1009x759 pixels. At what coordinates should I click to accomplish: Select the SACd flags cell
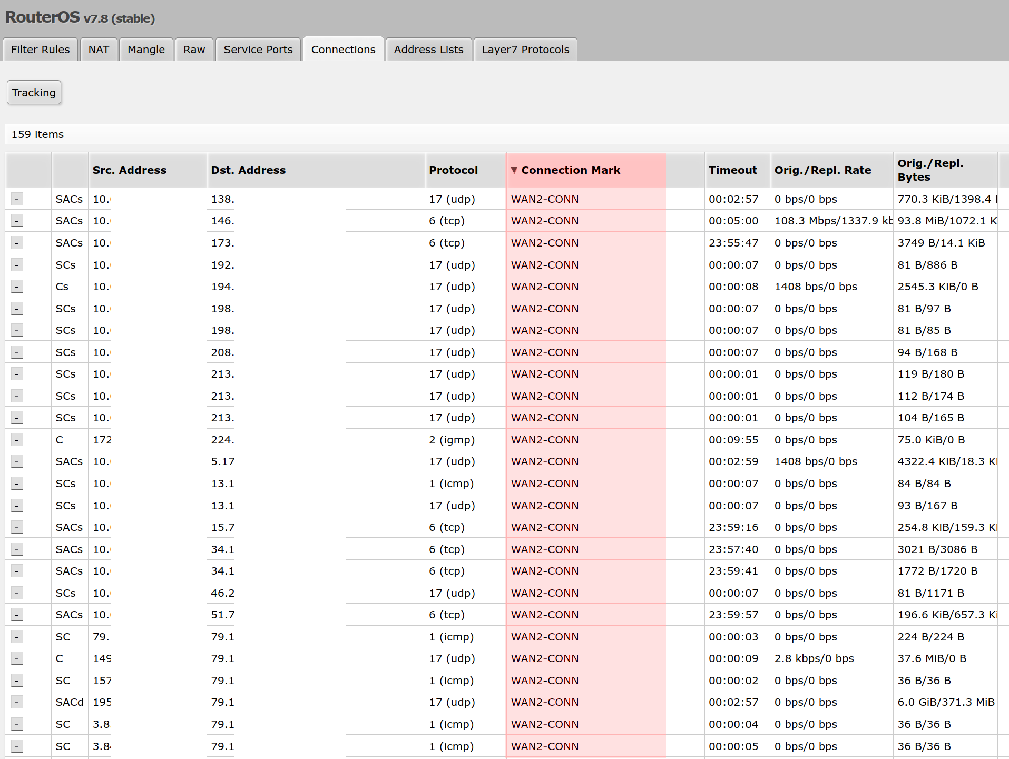(70, 702)
